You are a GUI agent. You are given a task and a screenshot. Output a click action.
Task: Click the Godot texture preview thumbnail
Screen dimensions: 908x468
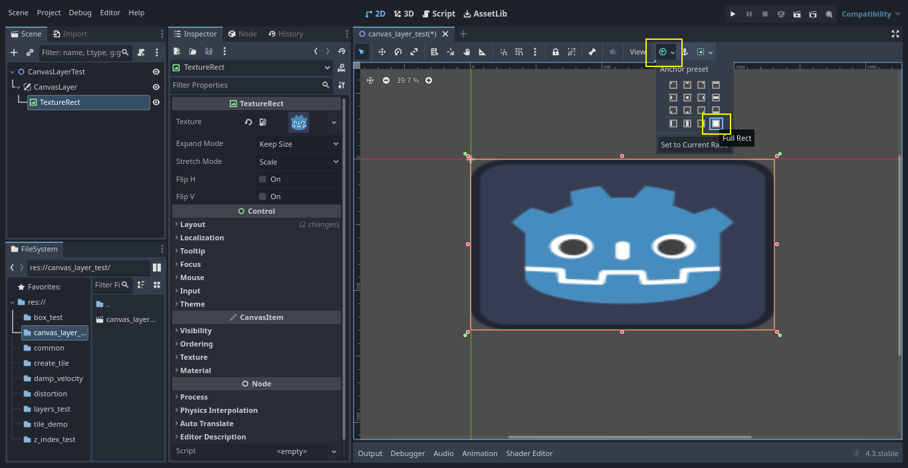(x=298, y=122)
